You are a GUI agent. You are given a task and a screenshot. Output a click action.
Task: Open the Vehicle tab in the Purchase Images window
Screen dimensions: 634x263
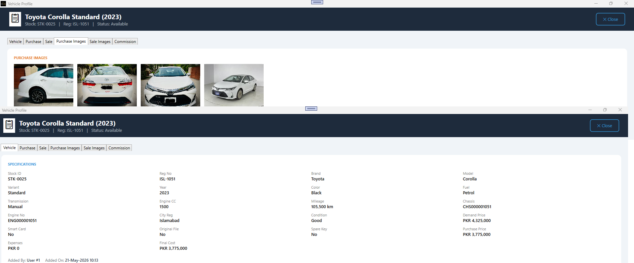pos(16,42)
